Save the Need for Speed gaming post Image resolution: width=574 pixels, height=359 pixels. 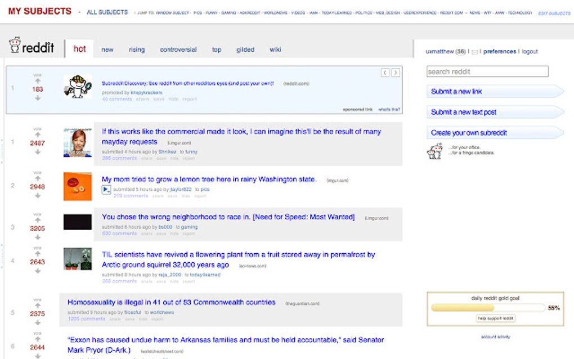(x=161, y=233)
